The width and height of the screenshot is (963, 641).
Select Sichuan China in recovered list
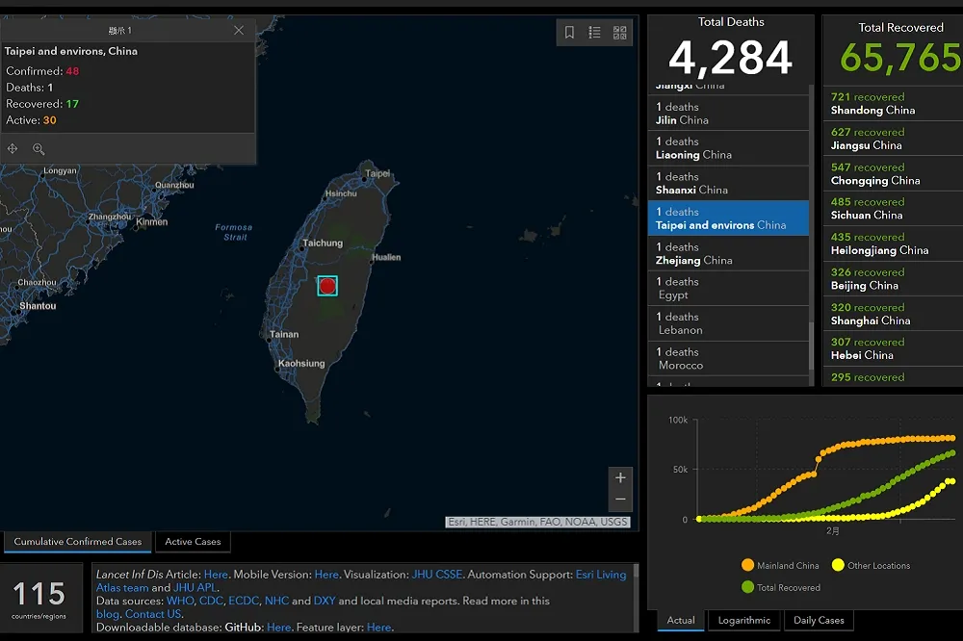click(893, 208)
